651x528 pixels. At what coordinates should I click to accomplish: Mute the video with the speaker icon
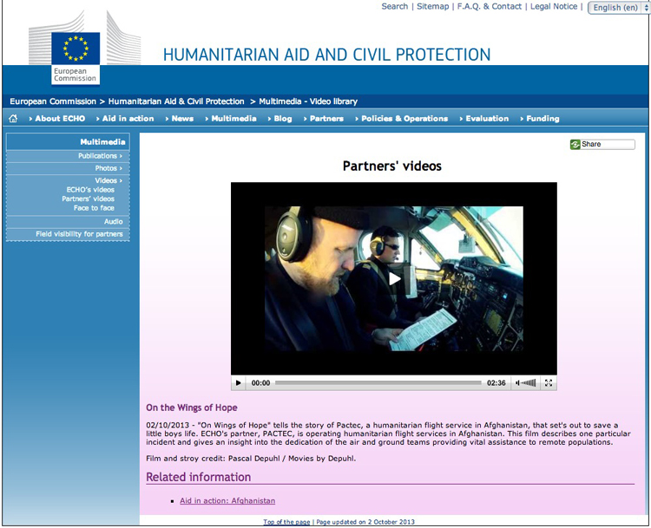click(518, 382)
